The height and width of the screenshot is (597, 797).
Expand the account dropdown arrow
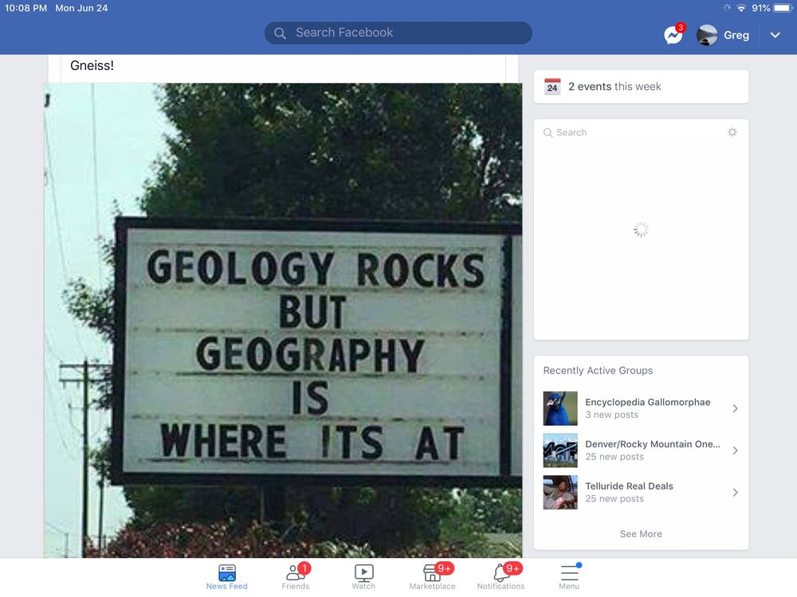click(x=775, y=35)
